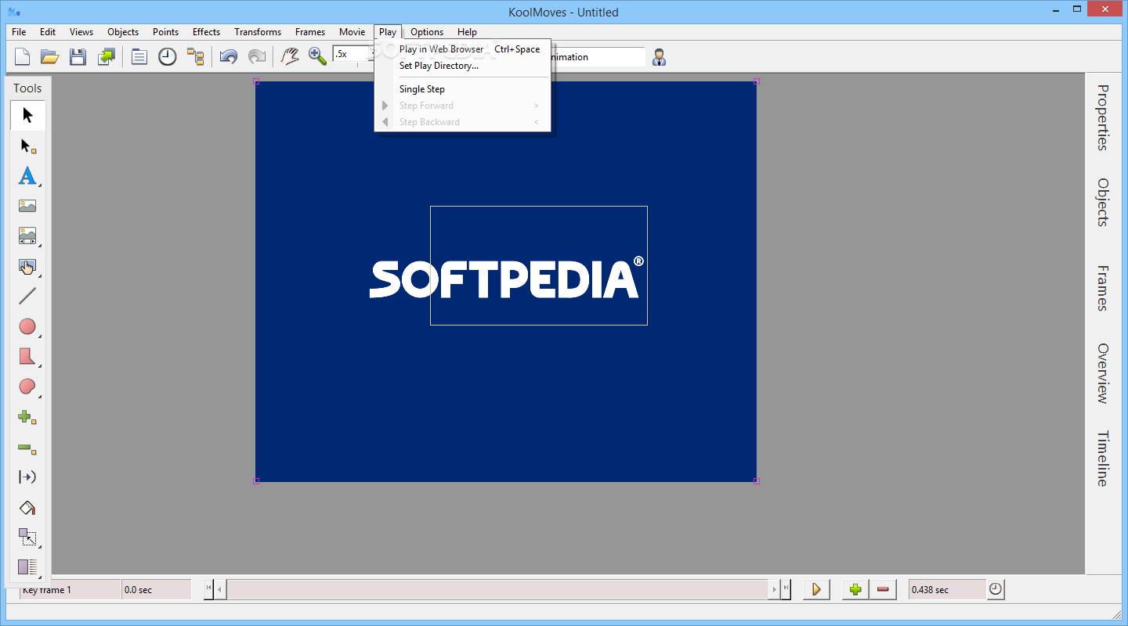The image size is (1128, 626).
Task: Open the Options menu
Action: (x=427, y=32)
